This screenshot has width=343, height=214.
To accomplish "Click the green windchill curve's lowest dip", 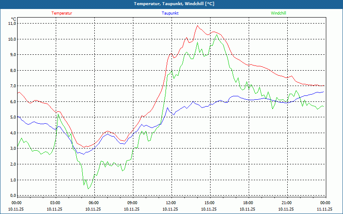I will coord(88,188).
